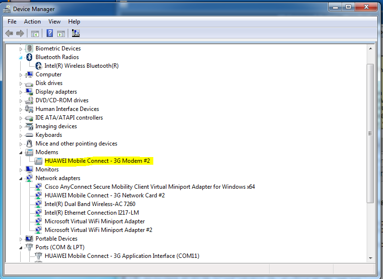Collapse the Ports (COM & LPT) node
This screenshot has width=383, height=279.
pos(21,248)
